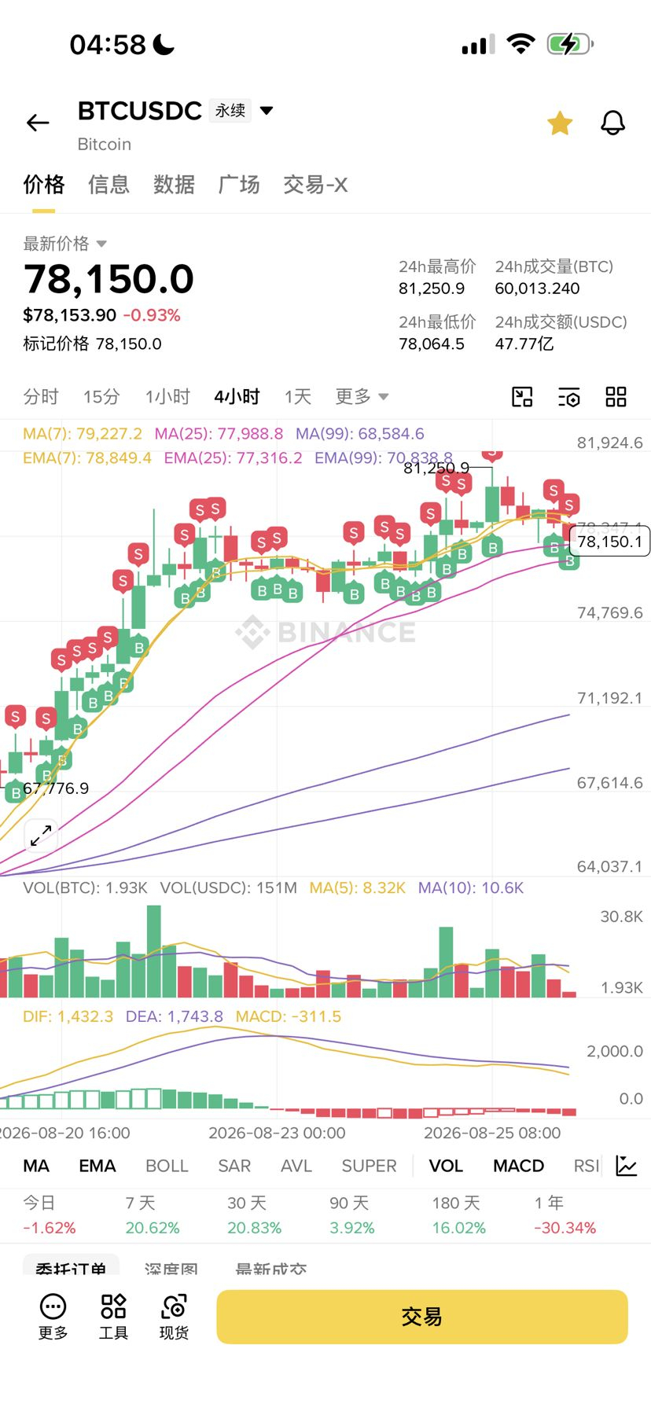The image size is (651, 1411).
Task: Toggle the AVL indicator
Action: click(296, 1166)
